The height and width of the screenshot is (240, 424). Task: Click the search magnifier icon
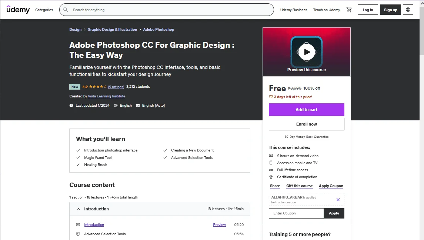click(66, 10)
